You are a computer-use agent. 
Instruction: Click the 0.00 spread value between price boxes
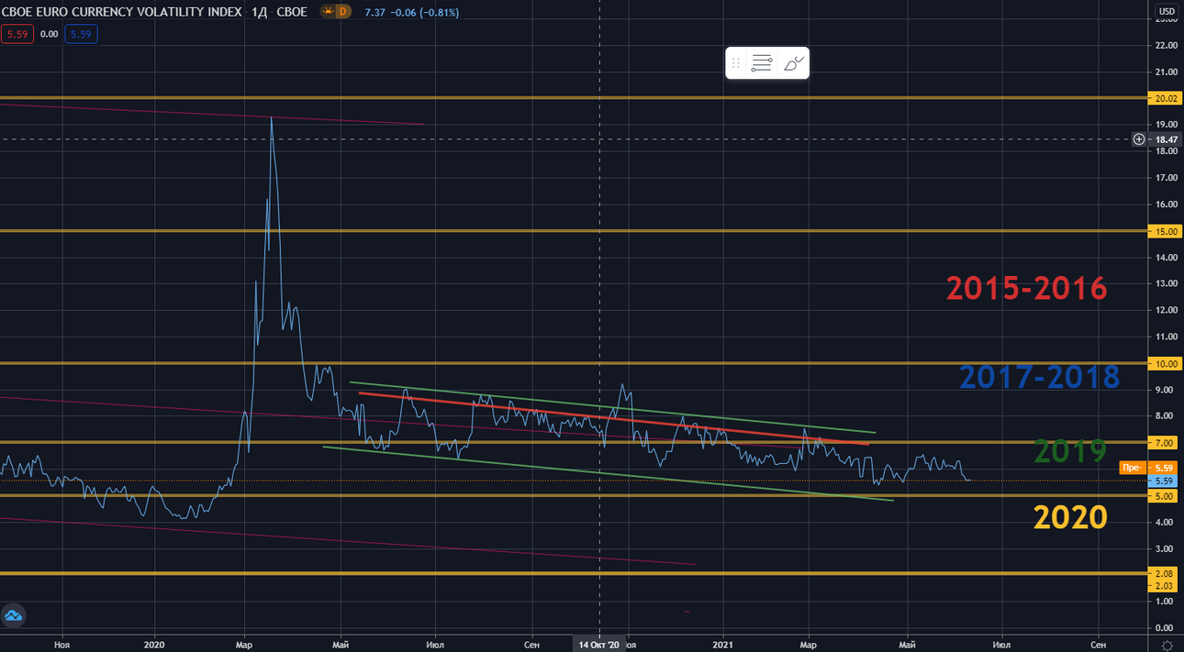(x=50, y=34)
